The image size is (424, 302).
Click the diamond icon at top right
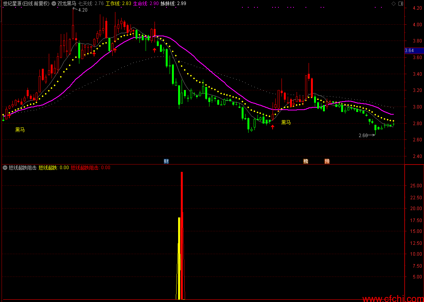393,3
